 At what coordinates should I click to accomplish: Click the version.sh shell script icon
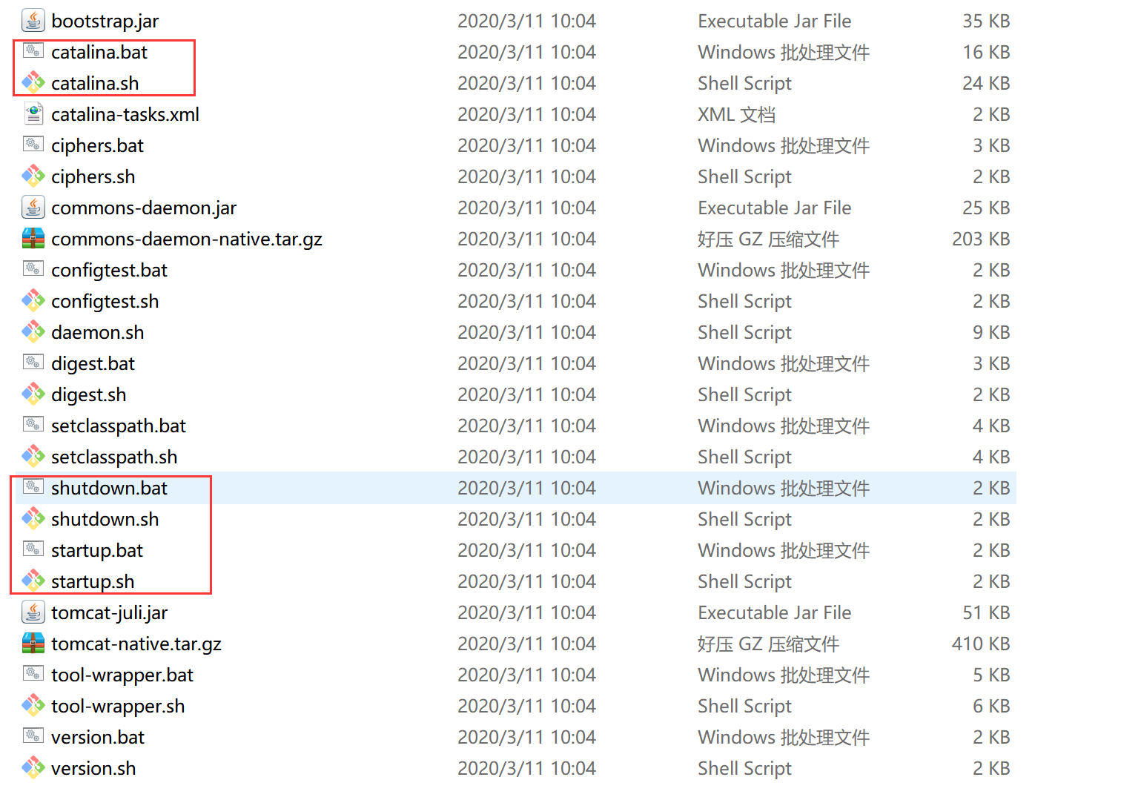click(x=33, y=767)
